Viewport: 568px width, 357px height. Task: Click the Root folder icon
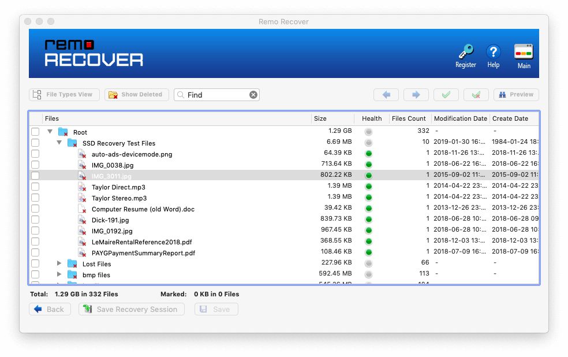click(63, 132)
